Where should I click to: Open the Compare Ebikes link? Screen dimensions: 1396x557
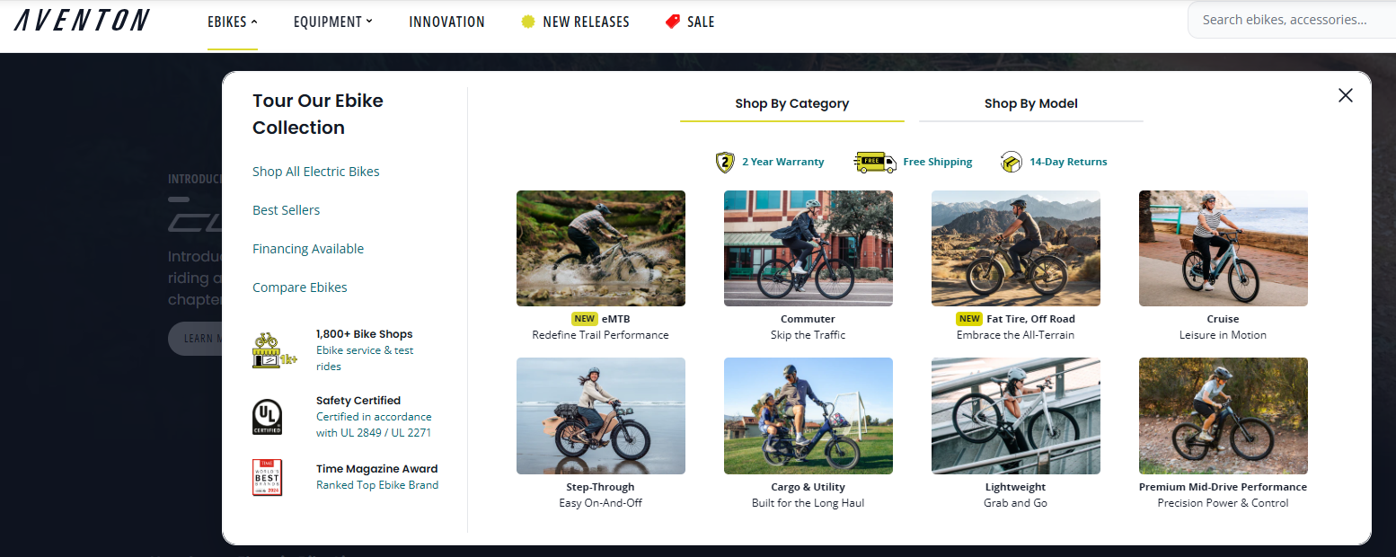tap(300, 287)
